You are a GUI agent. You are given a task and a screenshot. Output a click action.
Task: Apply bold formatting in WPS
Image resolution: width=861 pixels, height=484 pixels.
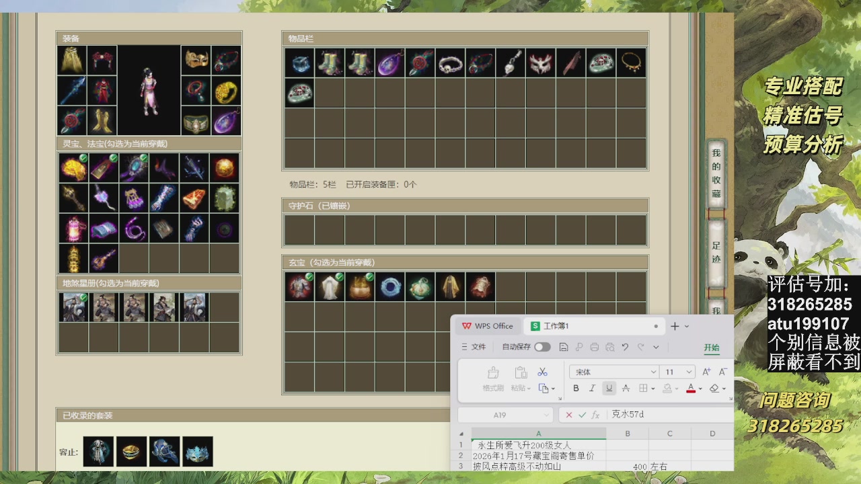(576, 388)
